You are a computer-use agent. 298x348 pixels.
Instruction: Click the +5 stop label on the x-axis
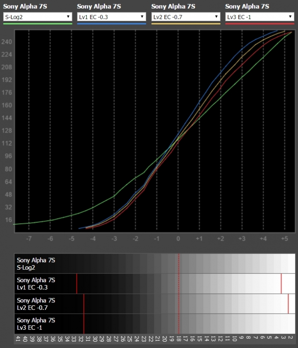tap(284, 239)
